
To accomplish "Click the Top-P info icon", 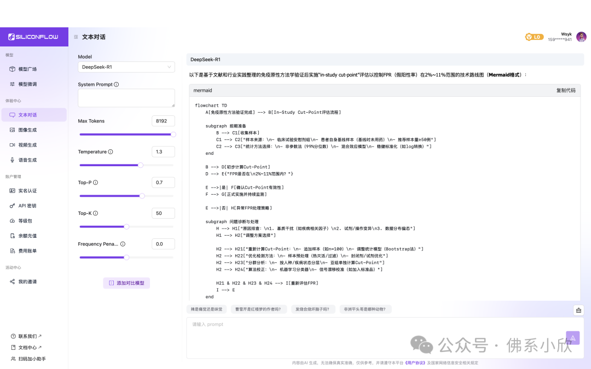I will pyautogui.click(x=95, y=183).
